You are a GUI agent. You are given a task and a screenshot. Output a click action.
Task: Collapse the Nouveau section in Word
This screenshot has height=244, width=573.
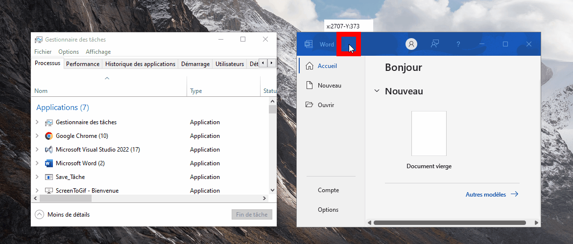377,91
